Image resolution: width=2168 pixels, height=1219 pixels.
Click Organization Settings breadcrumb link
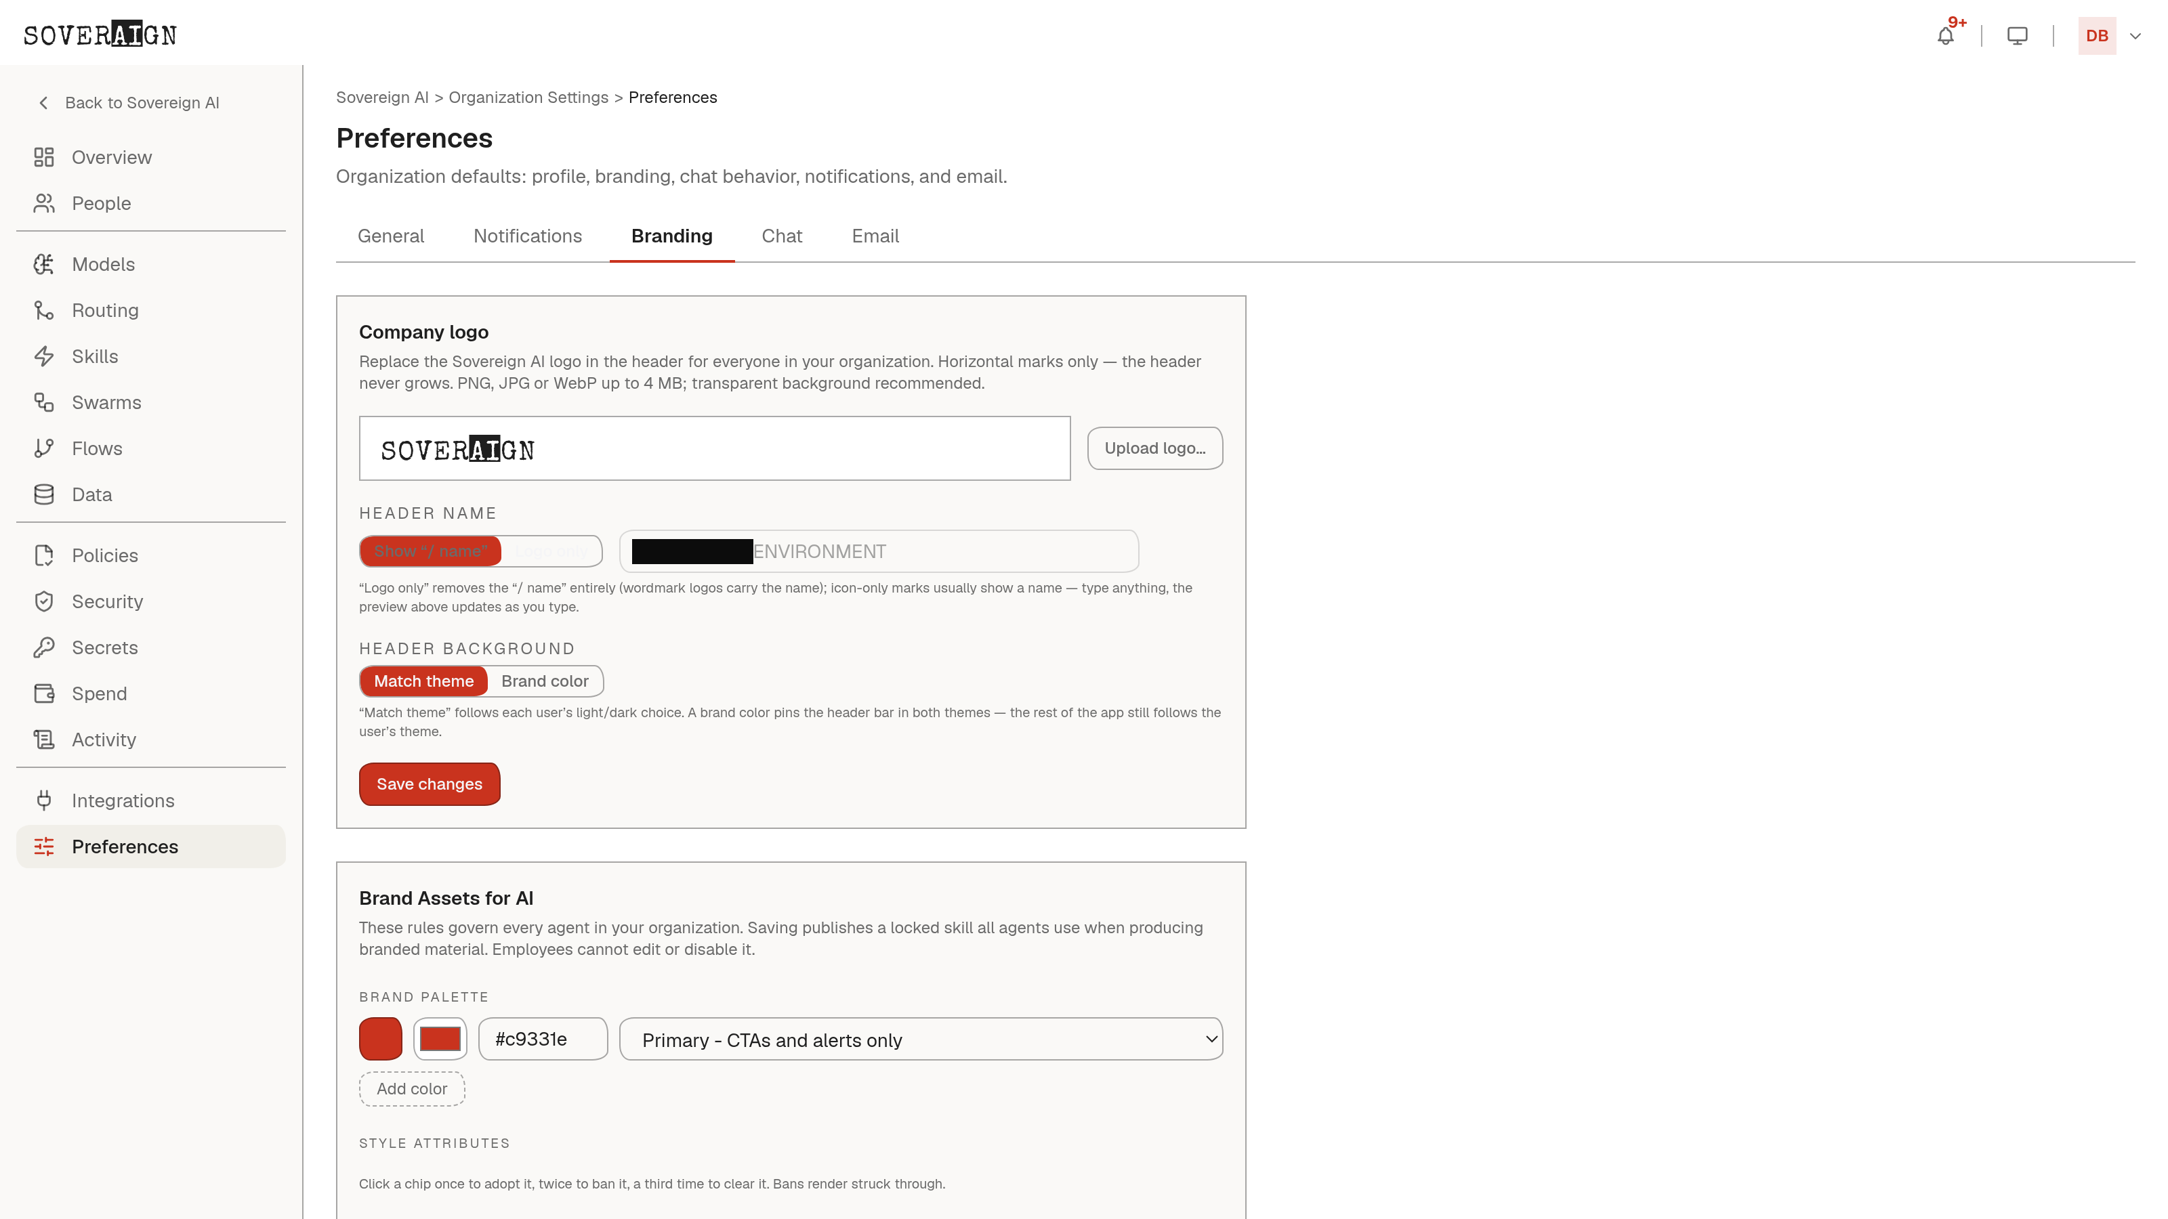528,98
